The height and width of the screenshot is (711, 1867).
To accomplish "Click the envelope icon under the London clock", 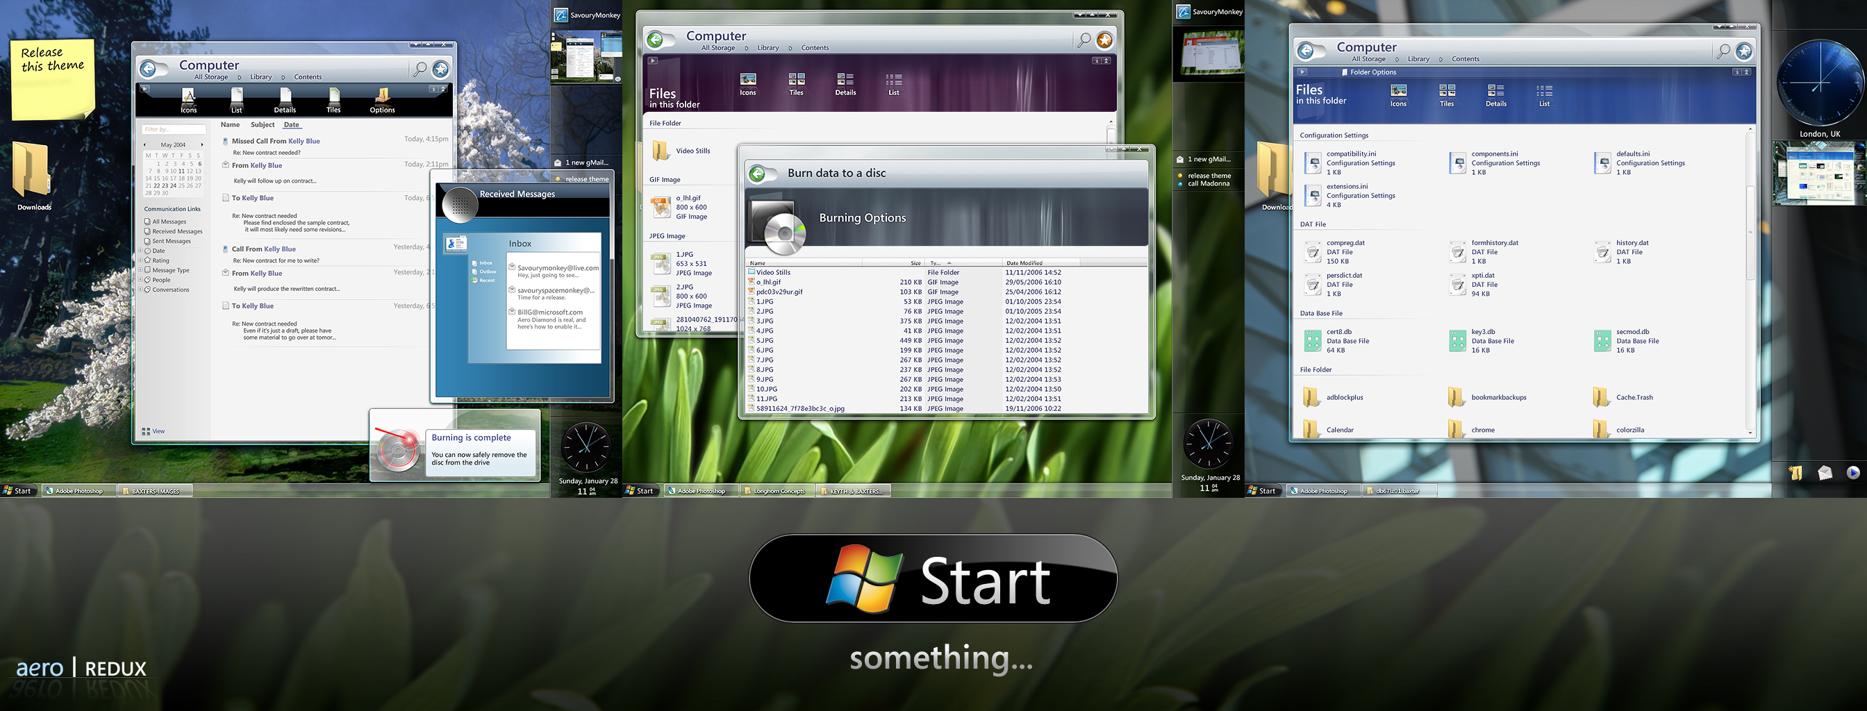I will tap(1825, 473).
